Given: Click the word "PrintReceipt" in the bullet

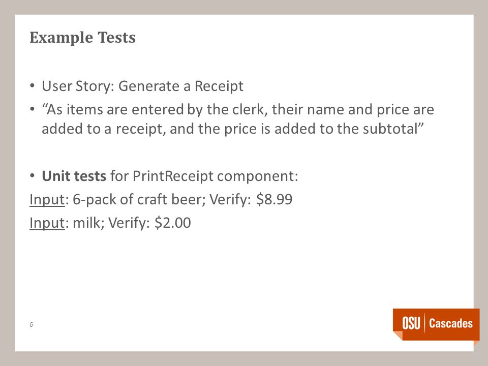Looking at the screenshot, I should click(173, 176).
